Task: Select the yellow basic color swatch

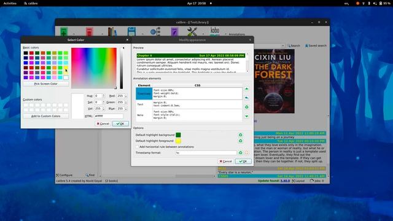Action: pyautogui.click(x=66, y=68)
